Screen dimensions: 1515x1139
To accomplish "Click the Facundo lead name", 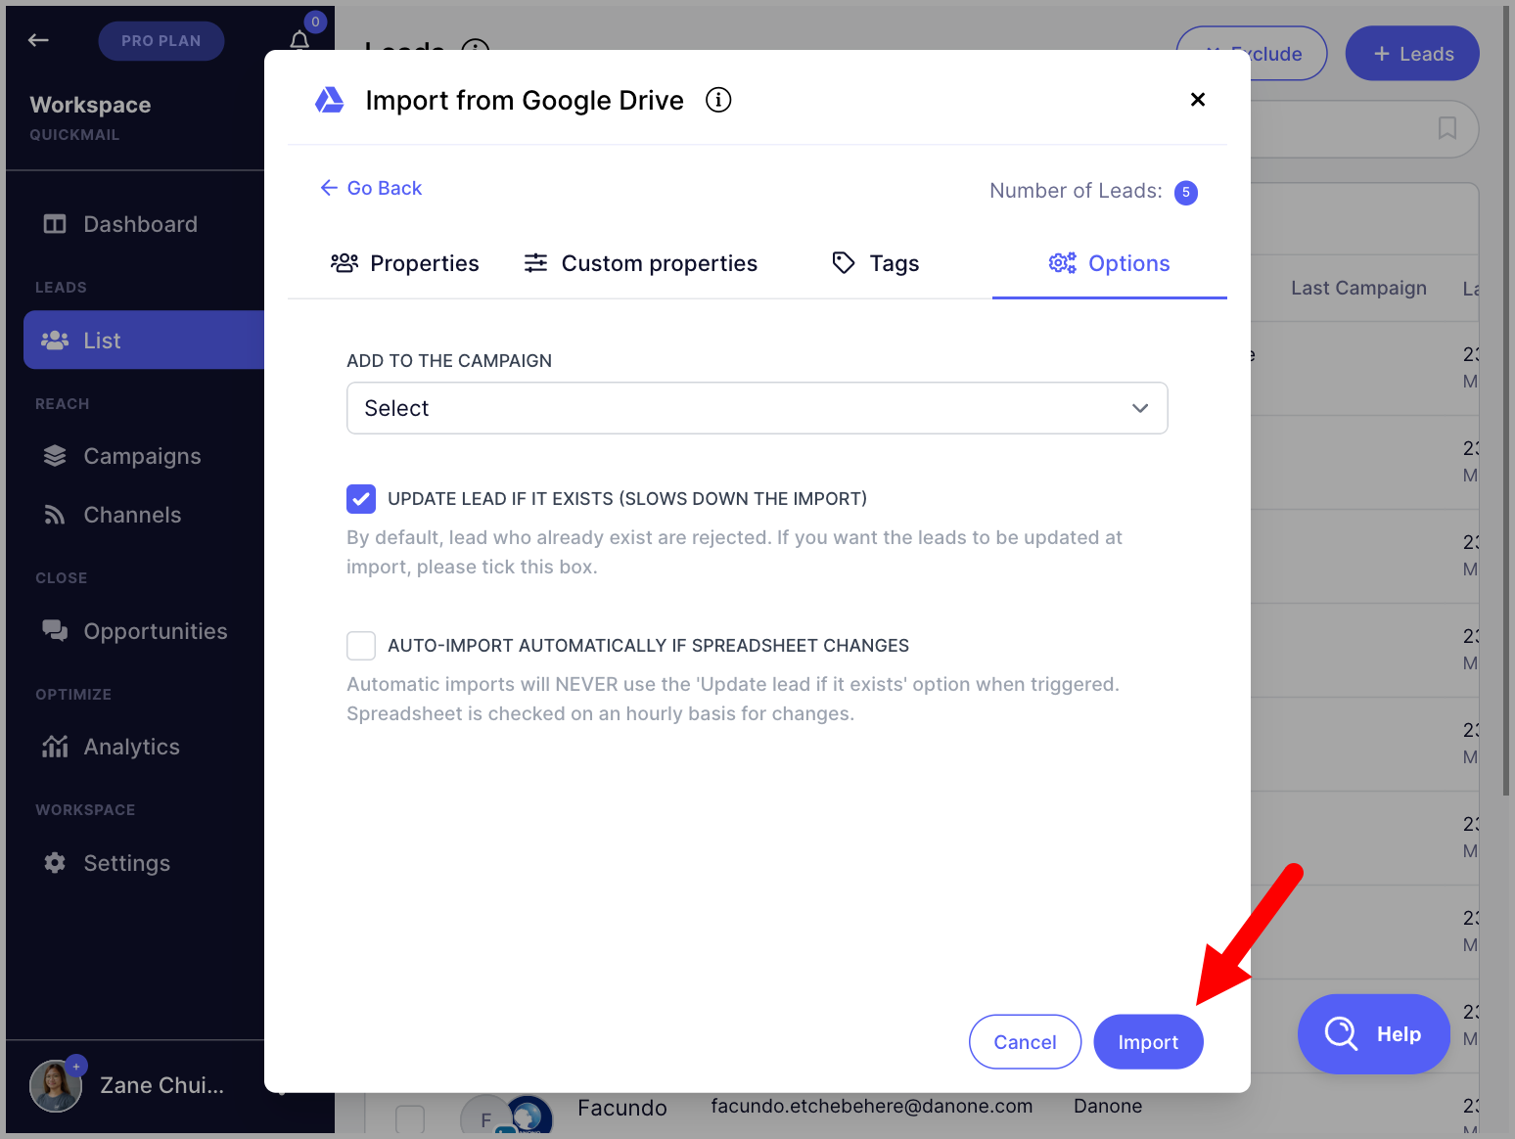I will pyautogui.click(x=622, y=1108).
